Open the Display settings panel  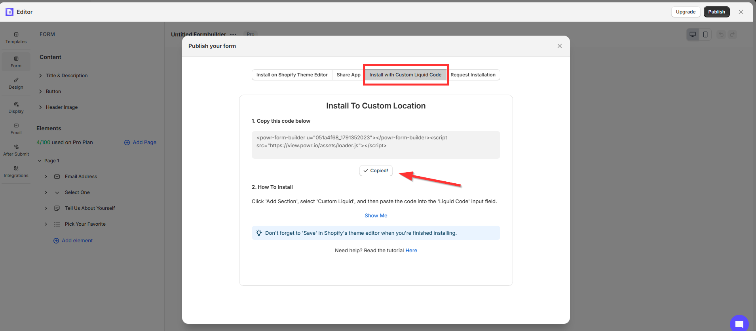16,108
